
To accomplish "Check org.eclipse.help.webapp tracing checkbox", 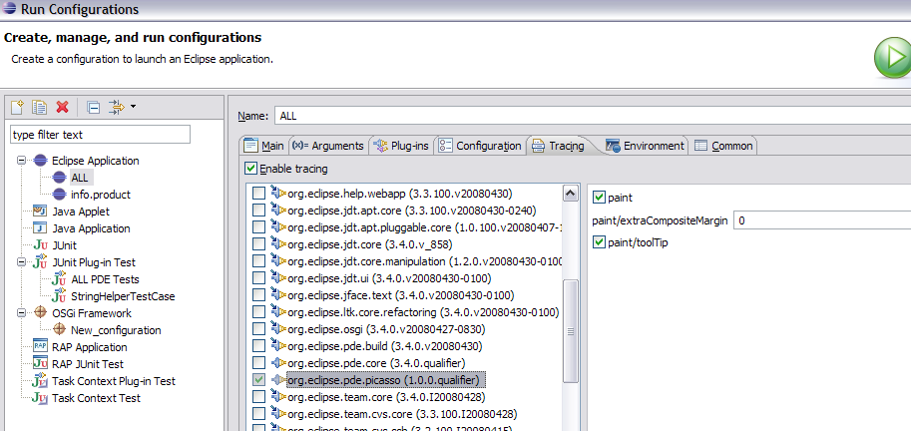I will [x=259, y=193].
